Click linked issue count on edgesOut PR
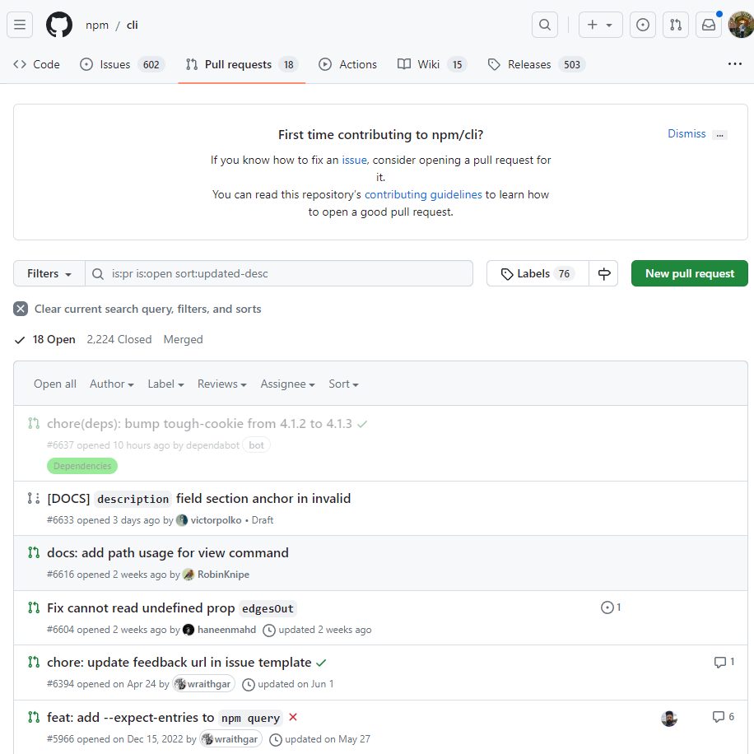The width and height of the screenshot is (754, 754). point(611,607)
